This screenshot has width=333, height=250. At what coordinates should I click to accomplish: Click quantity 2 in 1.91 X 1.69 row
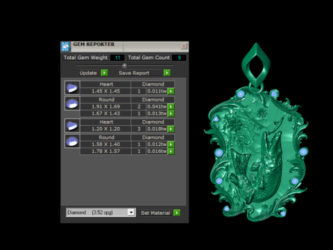click(139, 107)
